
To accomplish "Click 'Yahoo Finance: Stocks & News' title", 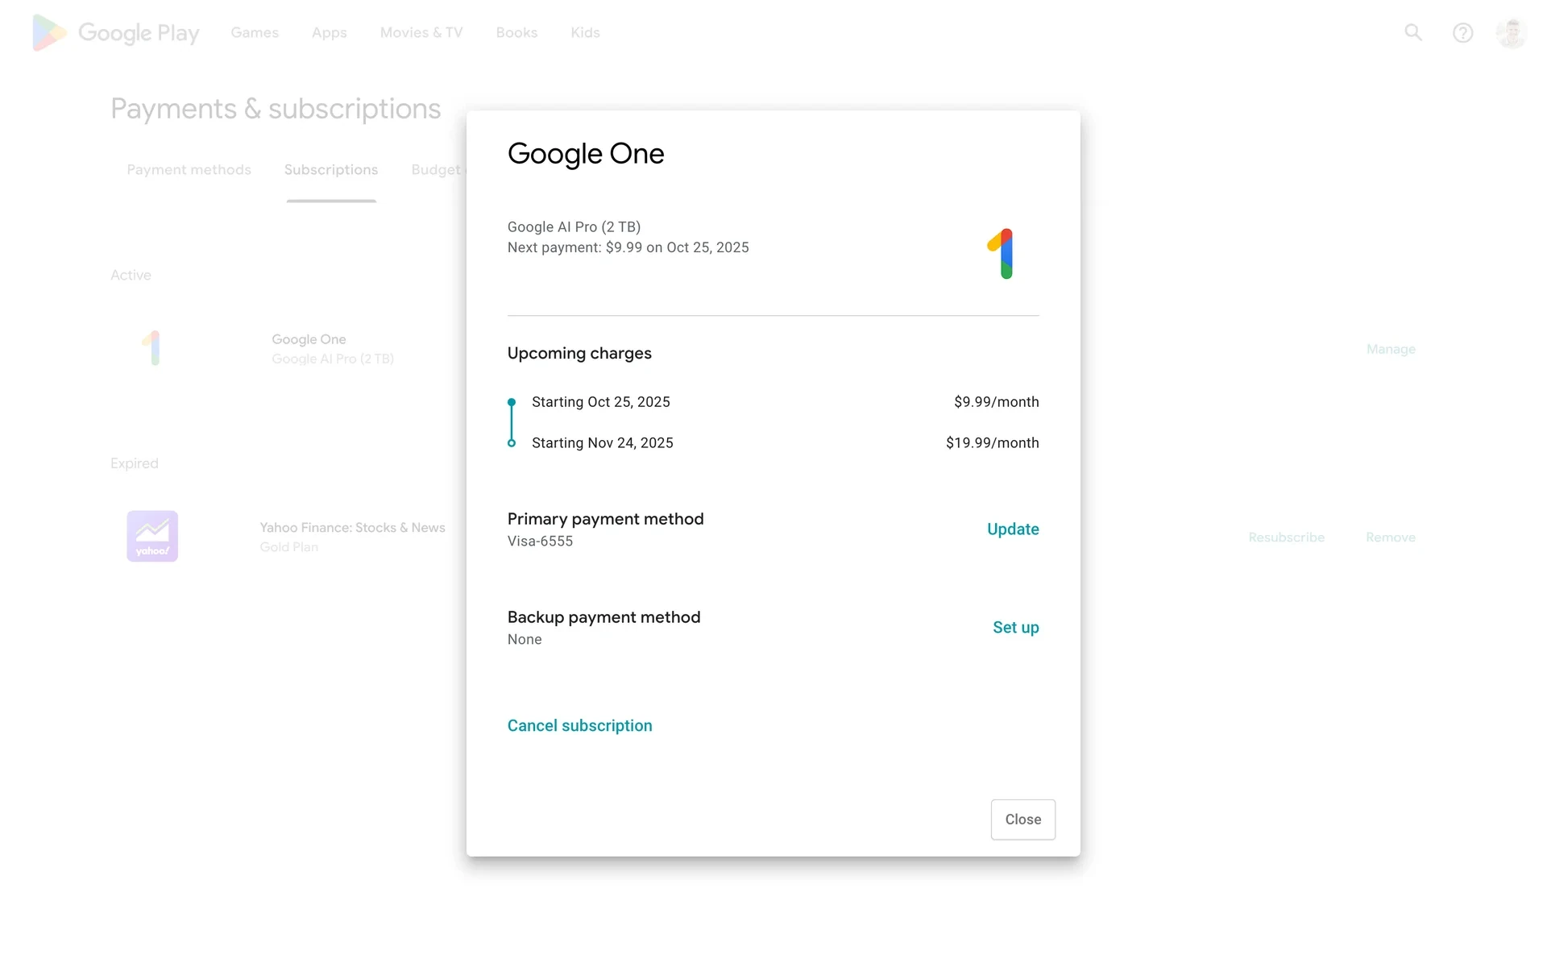I will (x=352, y=528).
